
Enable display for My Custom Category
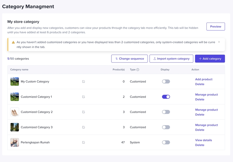click(166, 81)
